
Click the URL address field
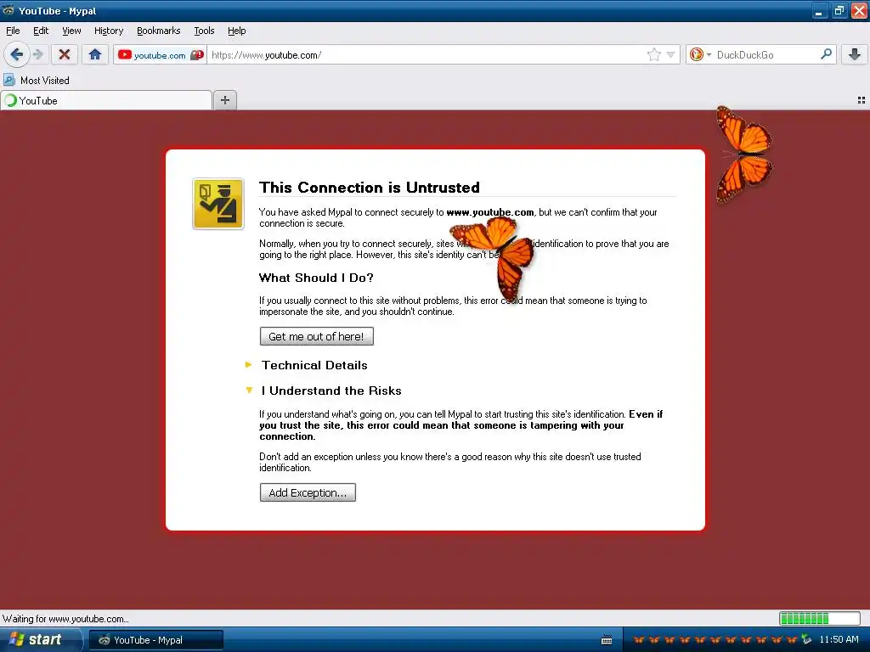(427, 55)
